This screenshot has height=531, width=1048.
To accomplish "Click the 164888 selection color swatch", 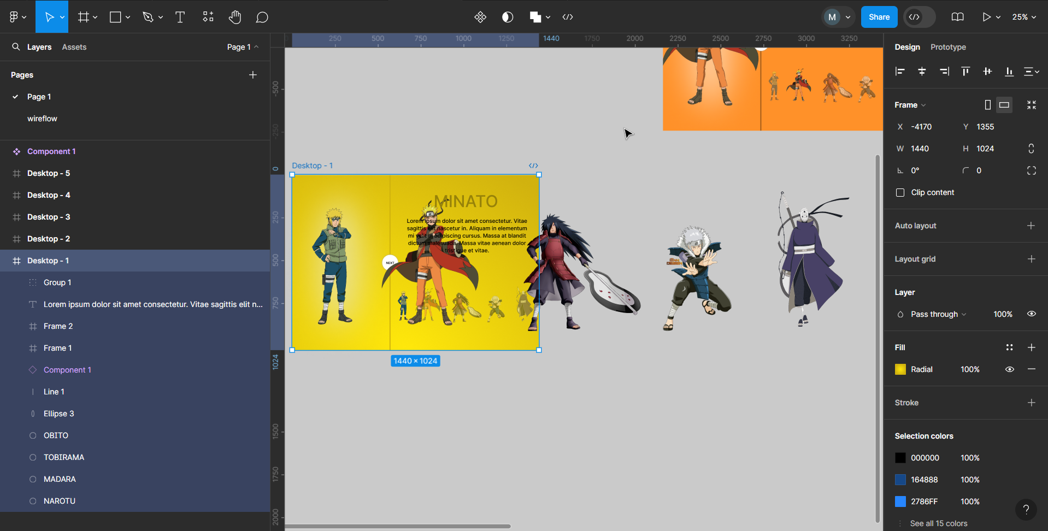I will tap(900, 480).
